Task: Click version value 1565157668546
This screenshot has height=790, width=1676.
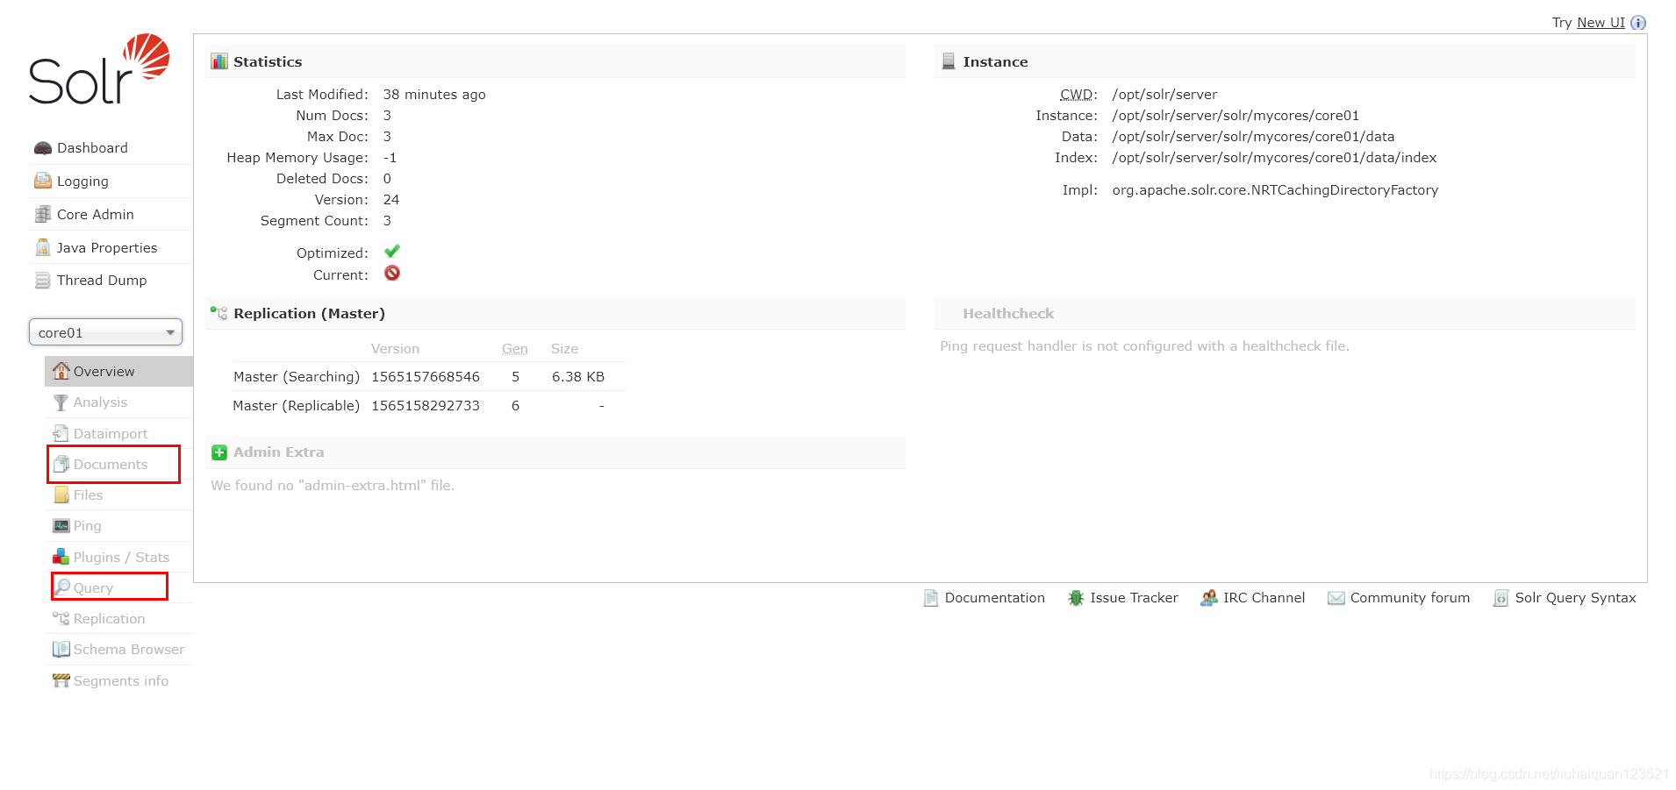Action: (x=426, y=377)
